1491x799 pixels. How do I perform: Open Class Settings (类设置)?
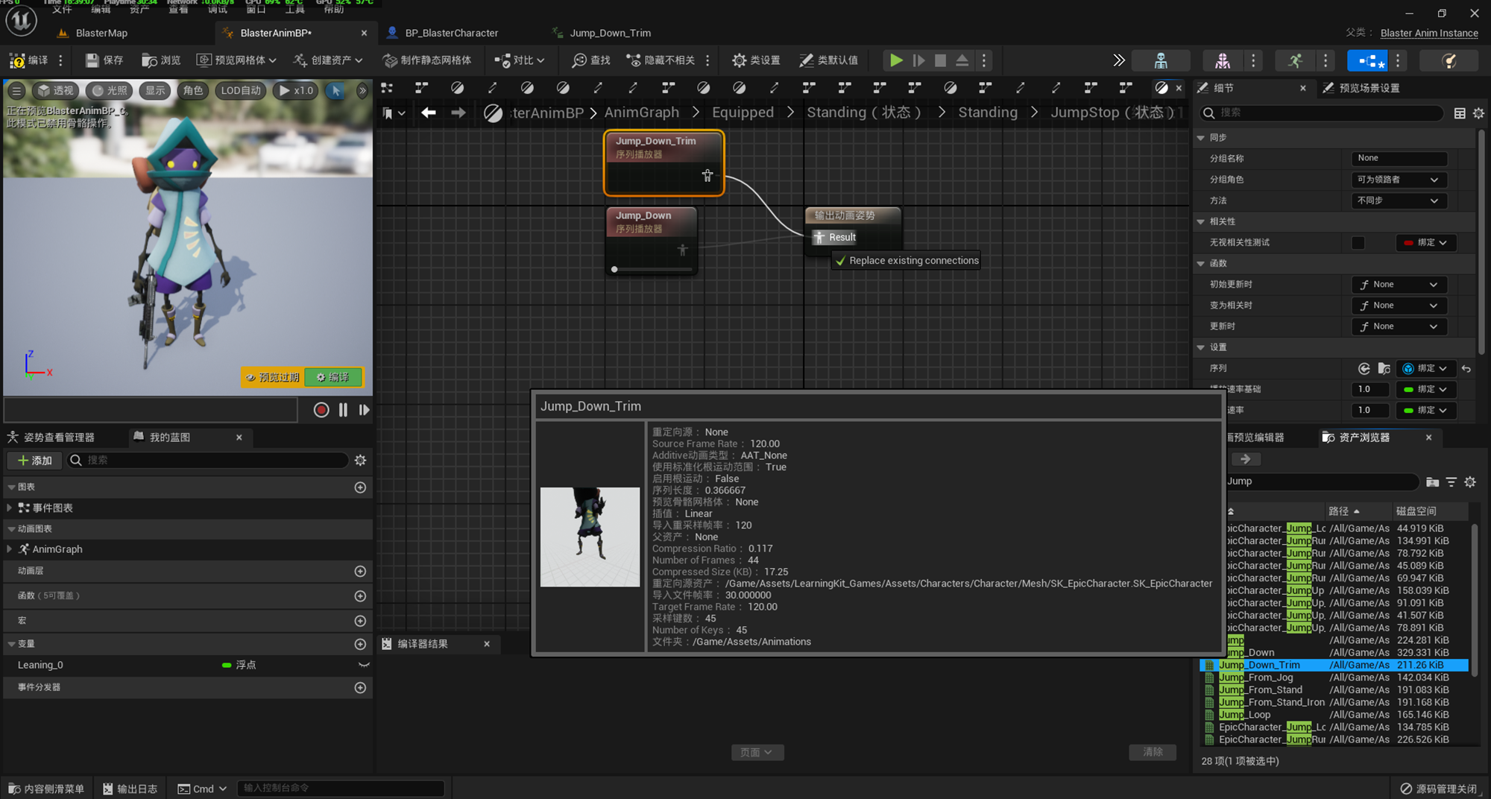point(756,60)
